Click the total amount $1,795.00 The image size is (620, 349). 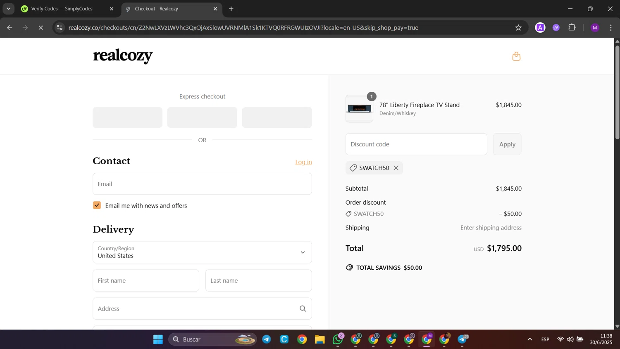[504, 248]
